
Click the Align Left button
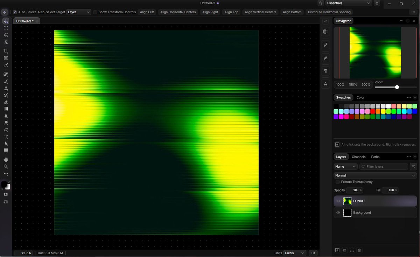click(x=147, y=12)
